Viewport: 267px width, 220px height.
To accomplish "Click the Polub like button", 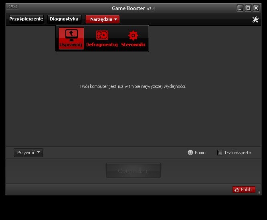I will pyautogui.click(x=244, y=189).
